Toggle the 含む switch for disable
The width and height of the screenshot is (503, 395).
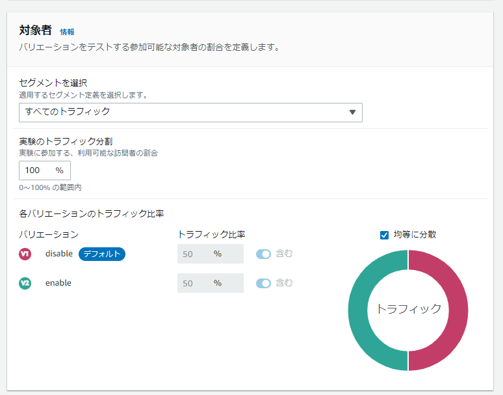(263, 254)
